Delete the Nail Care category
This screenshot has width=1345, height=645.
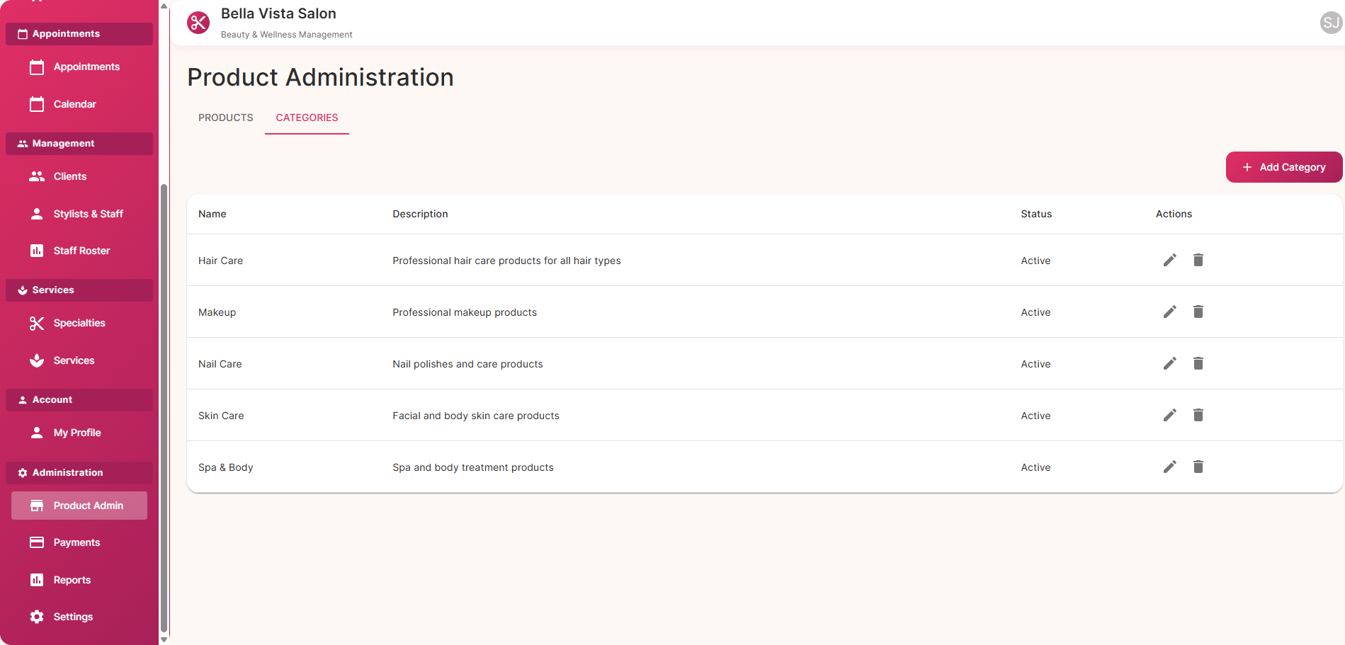(x=1198, y=363)
